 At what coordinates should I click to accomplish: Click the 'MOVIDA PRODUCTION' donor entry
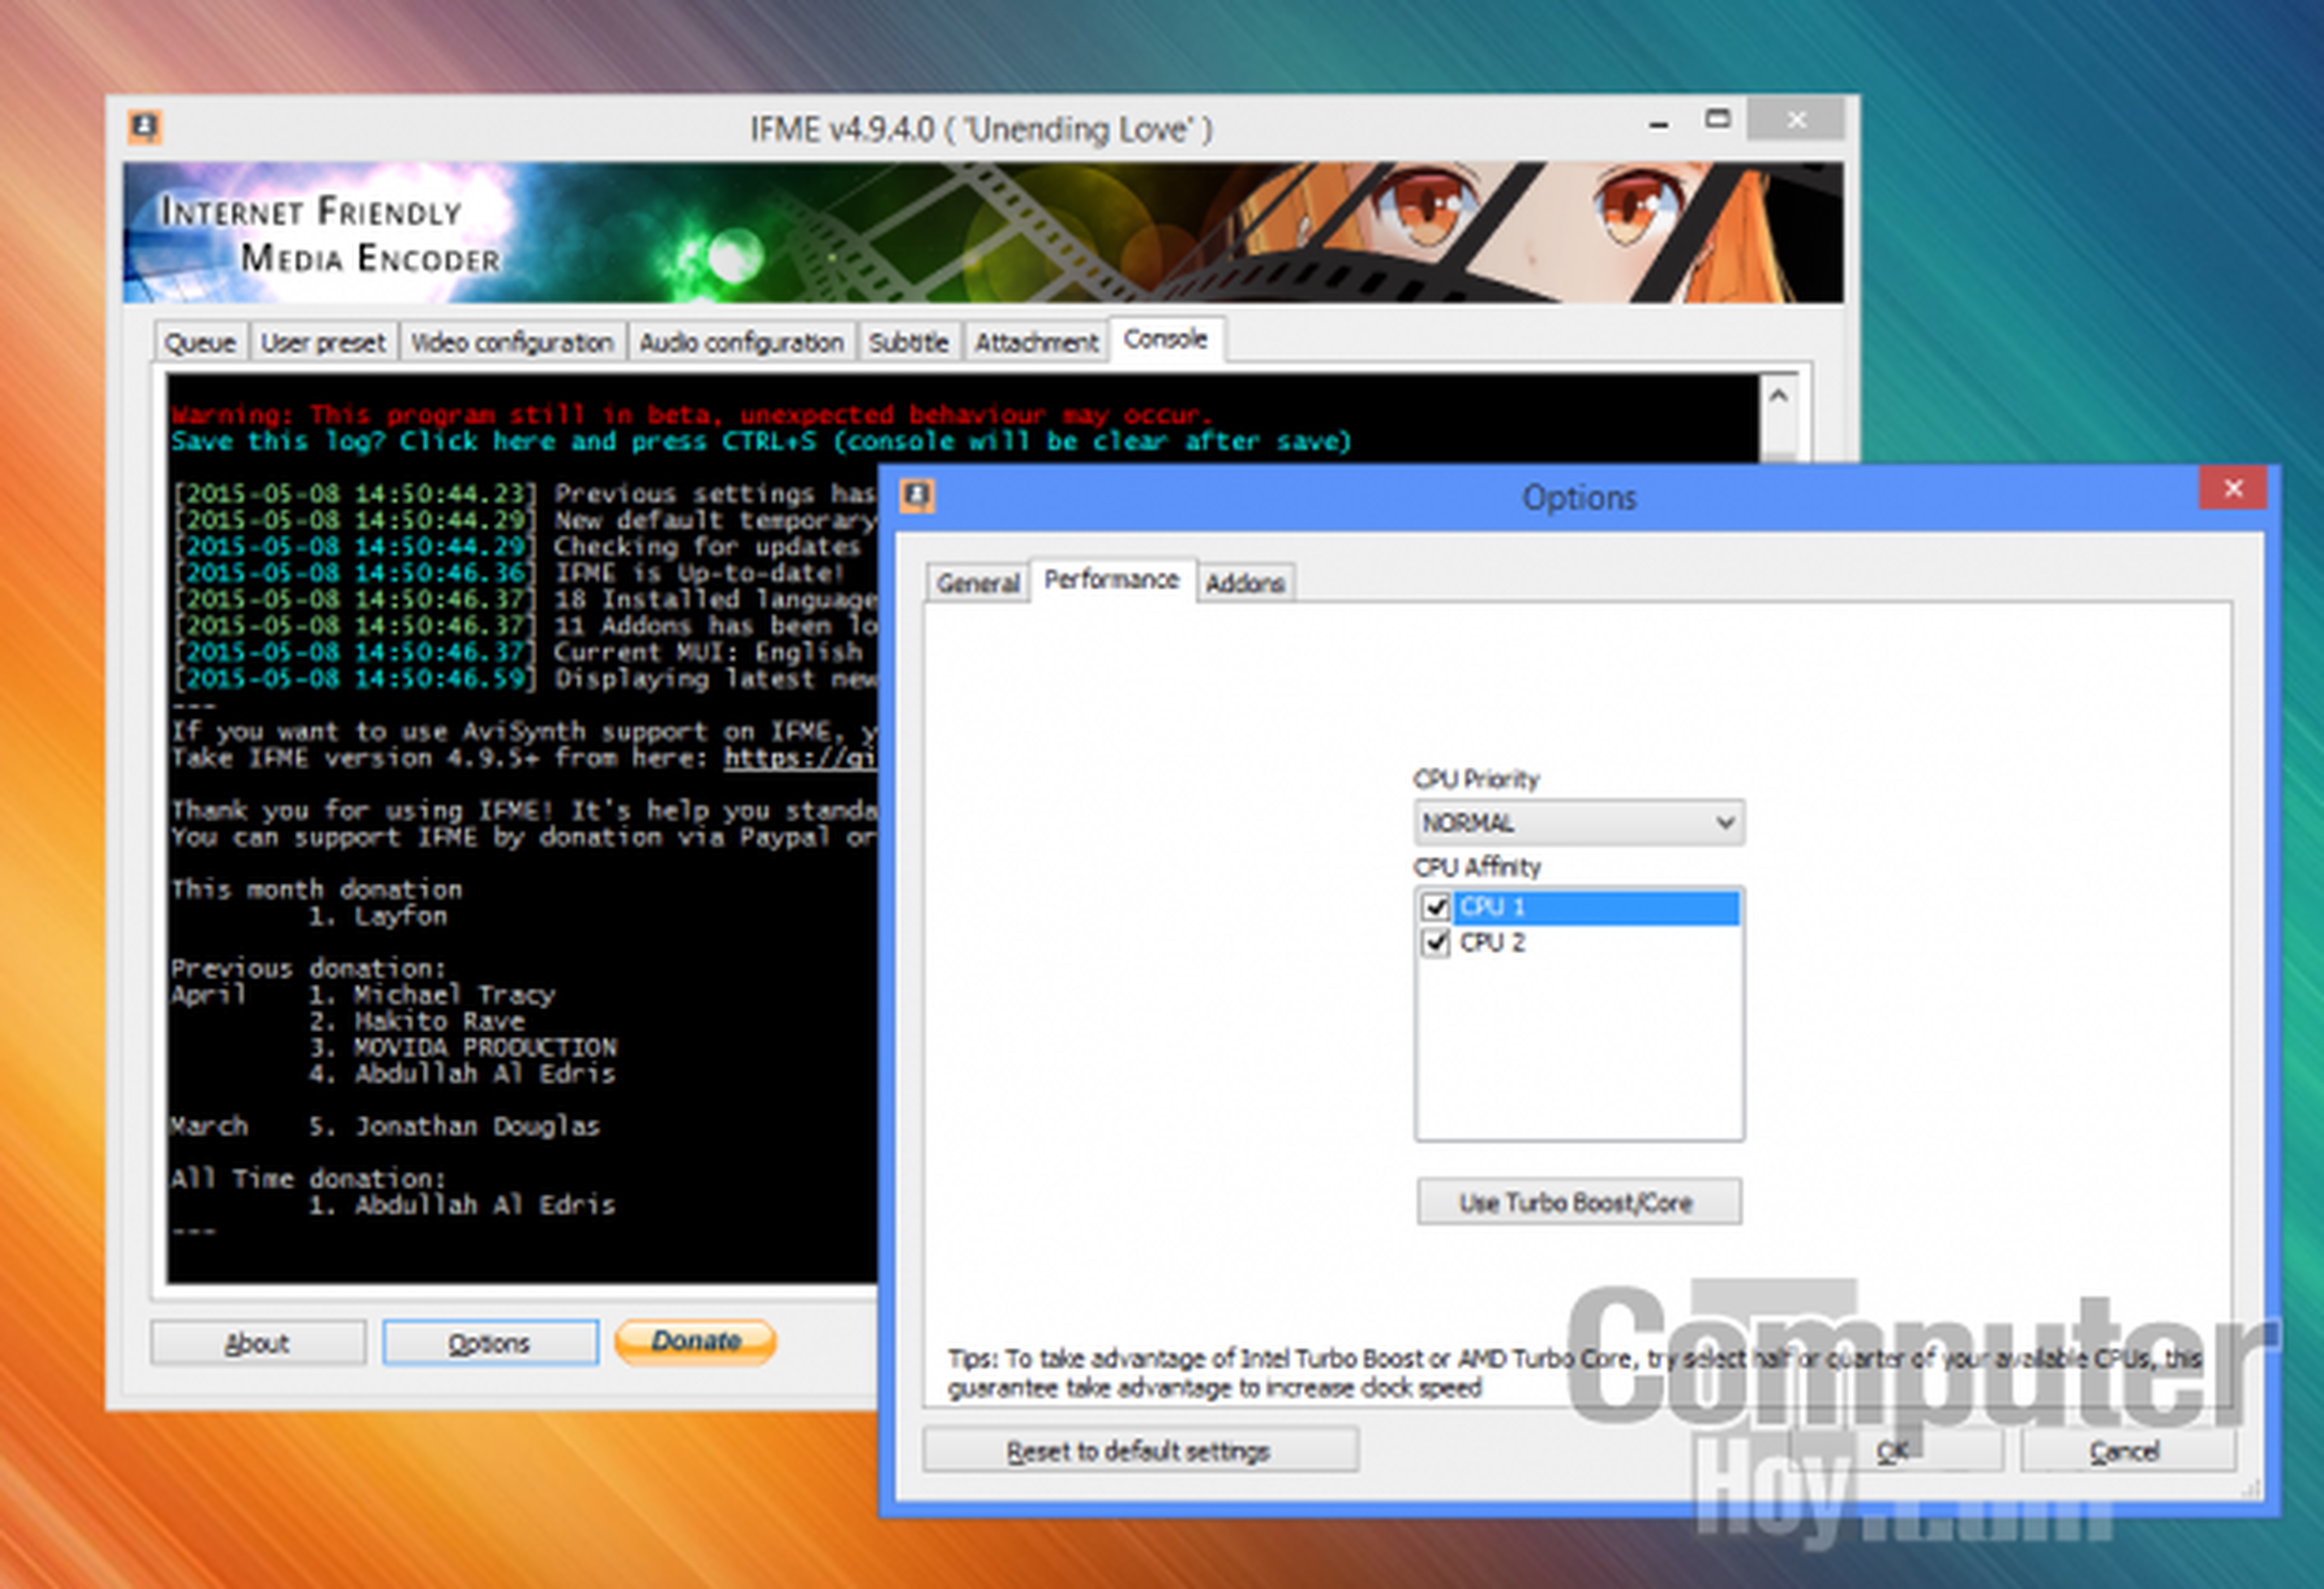click(x=485, y=1047)
